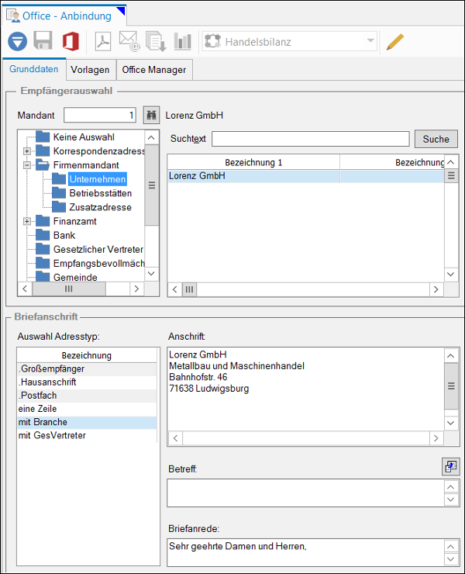This screenshot has width=465, height=574.
Task: Collapse the Firmenmandant tree node
Action: (26, 165)
